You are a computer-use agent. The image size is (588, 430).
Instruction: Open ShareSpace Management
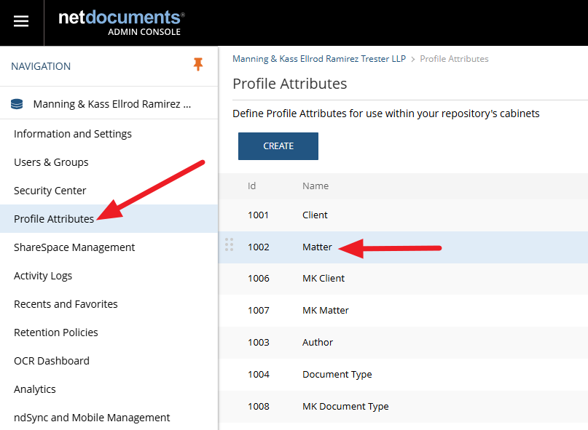coord(74,247)
